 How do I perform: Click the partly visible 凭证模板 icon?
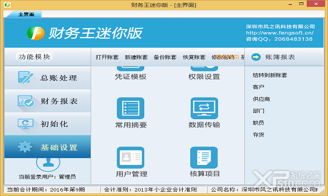(131, 69)
